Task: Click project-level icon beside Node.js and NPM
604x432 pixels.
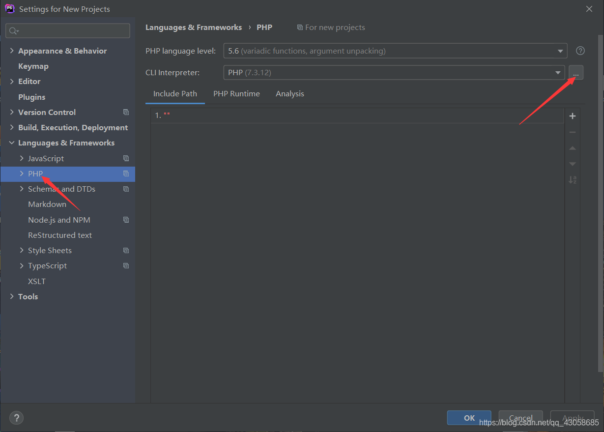Action: click(x=126, y=220)
